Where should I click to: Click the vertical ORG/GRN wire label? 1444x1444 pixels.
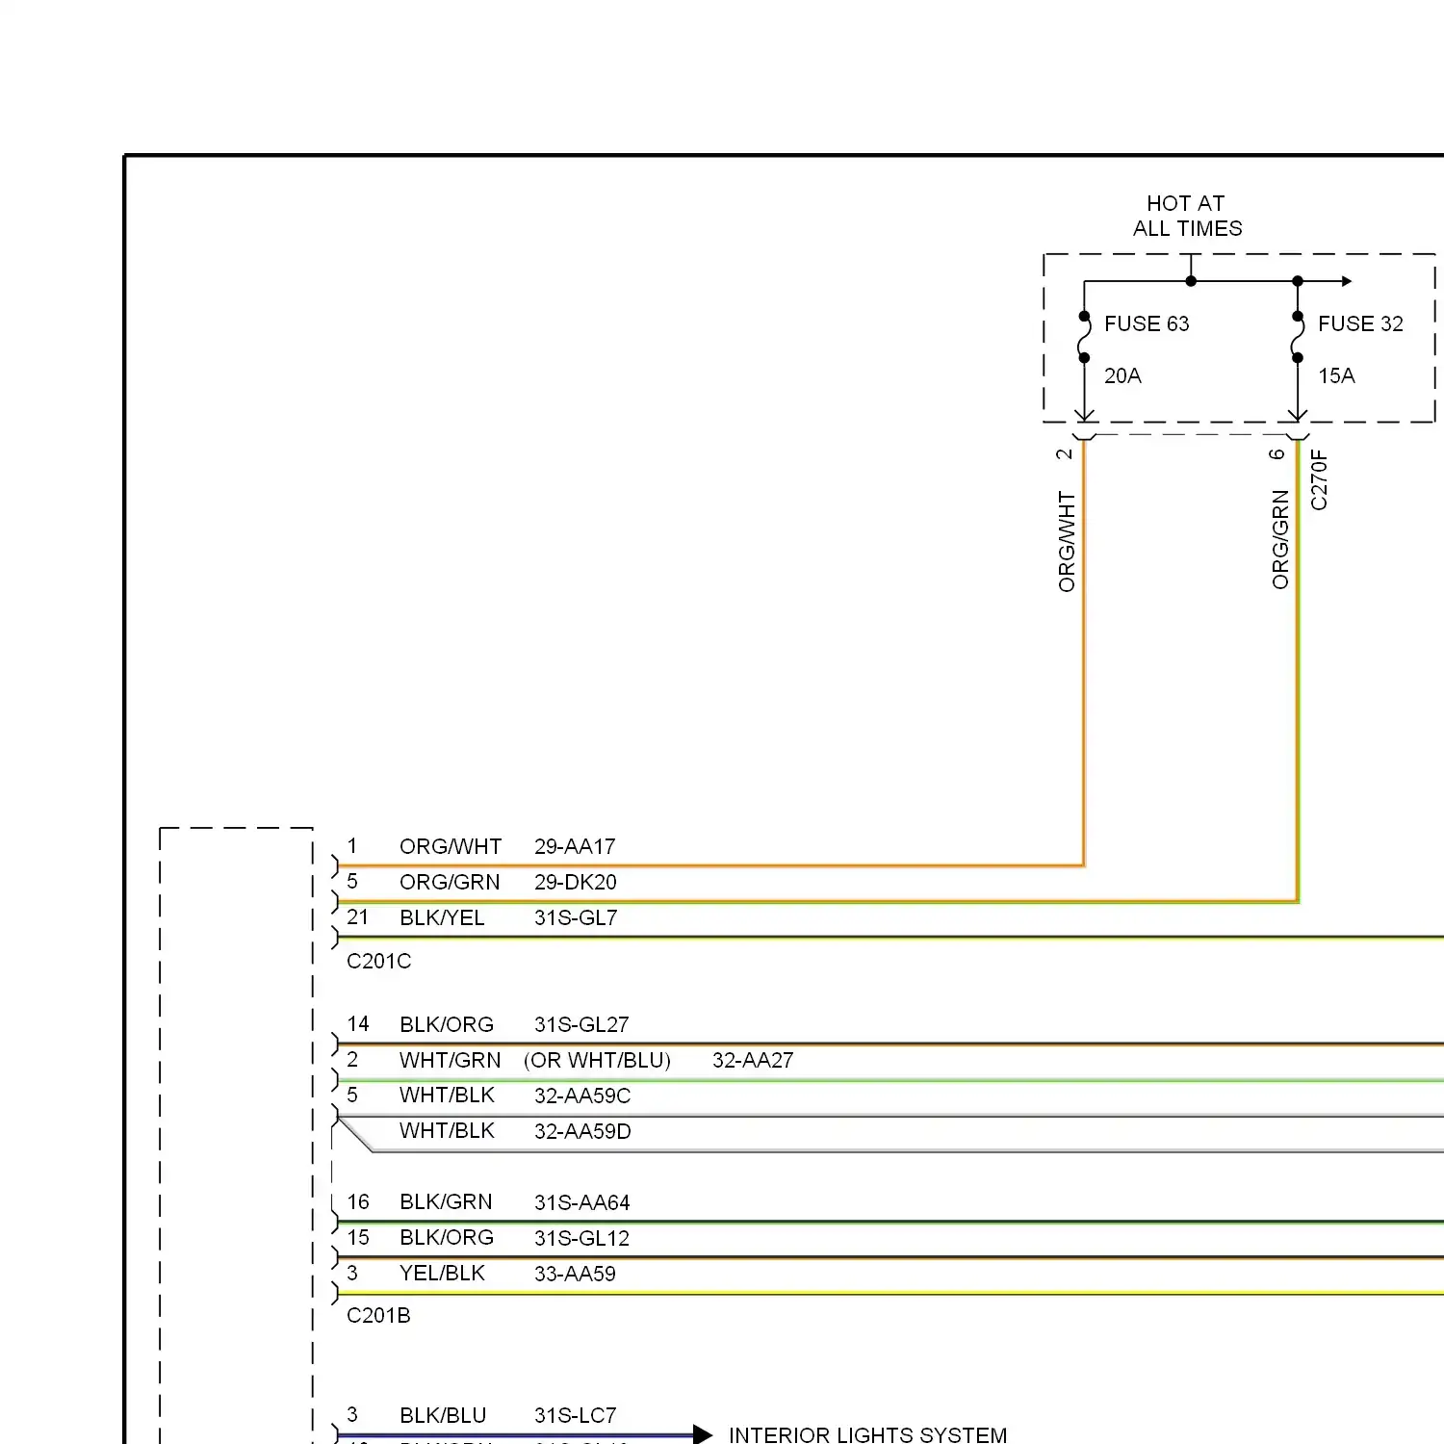pyautogui.click(x=1280, y=539)
